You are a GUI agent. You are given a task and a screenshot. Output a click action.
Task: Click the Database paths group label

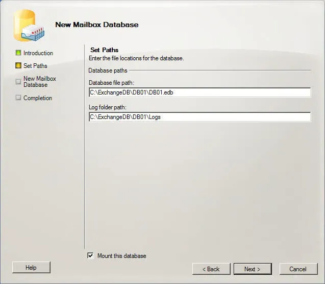click(108, 70)
